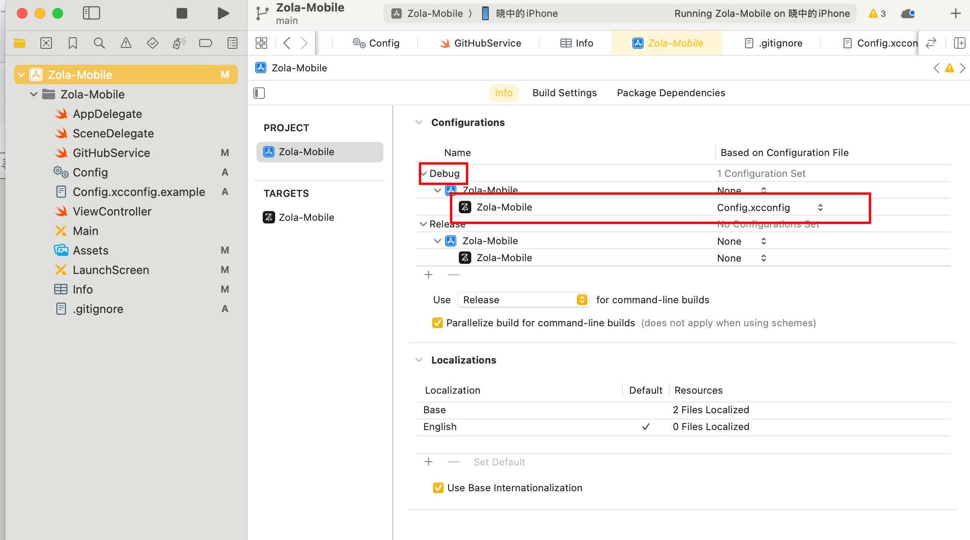Screen dimensions: 970x540
Task: Open AppDelegate in the navigator
Action: pos(107,114)
